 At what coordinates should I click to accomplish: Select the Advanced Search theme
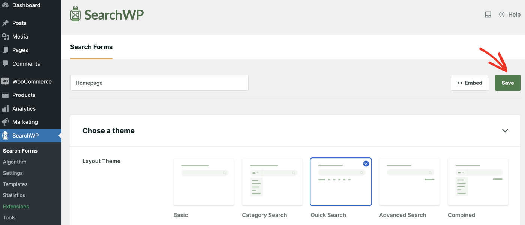[409, 181]
